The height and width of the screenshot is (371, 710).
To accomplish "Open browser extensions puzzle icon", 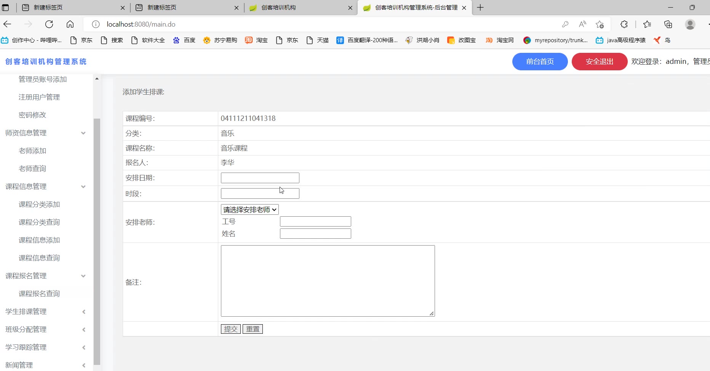I will click(x=624, y=24).
